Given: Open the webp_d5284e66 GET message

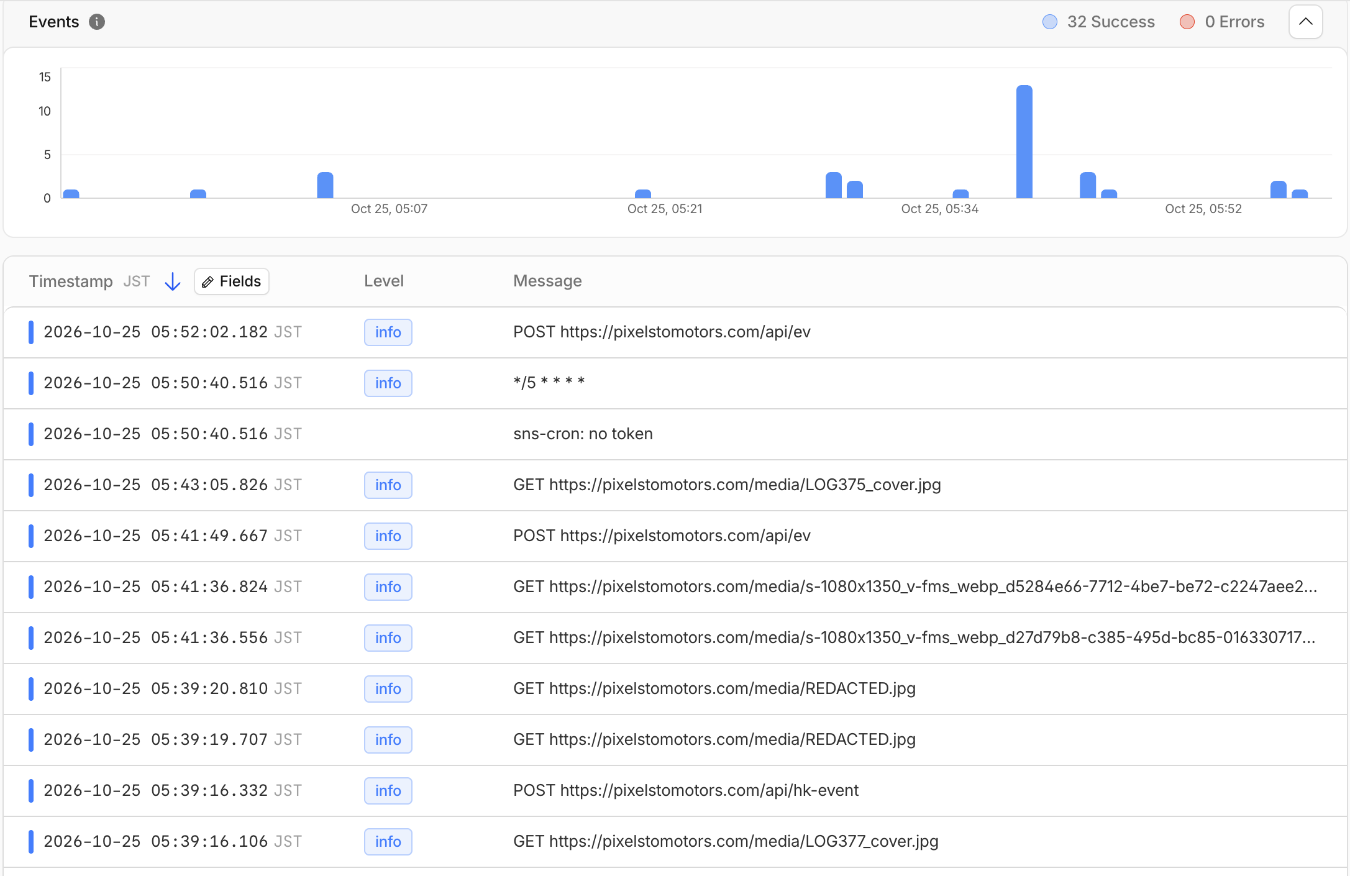Looking at the screenshot, I should coord(914,586).
